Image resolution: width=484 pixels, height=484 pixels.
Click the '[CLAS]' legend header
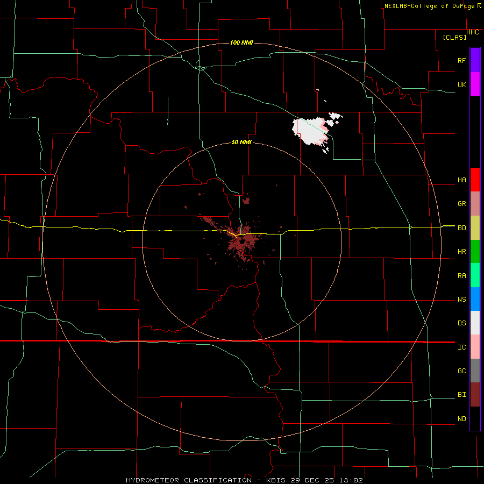pos(454,37)
